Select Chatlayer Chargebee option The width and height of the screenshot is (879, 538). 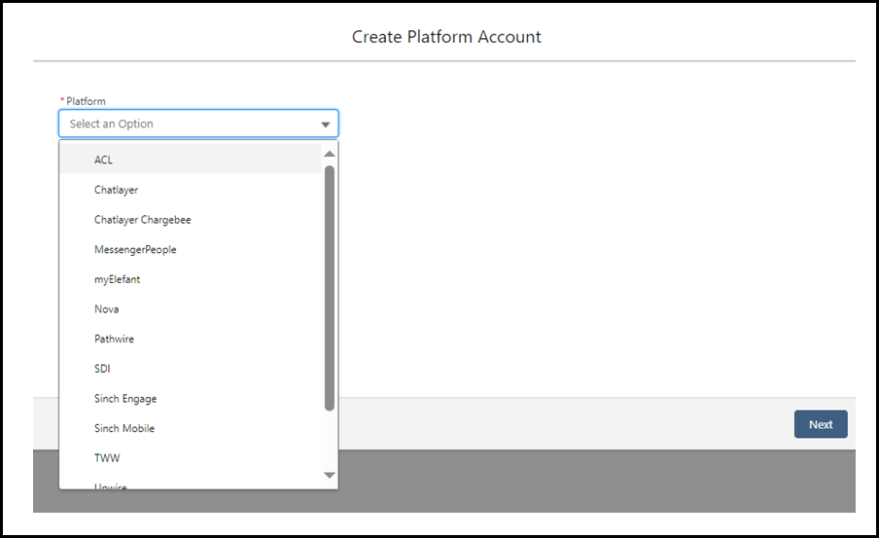click(192, 219)
